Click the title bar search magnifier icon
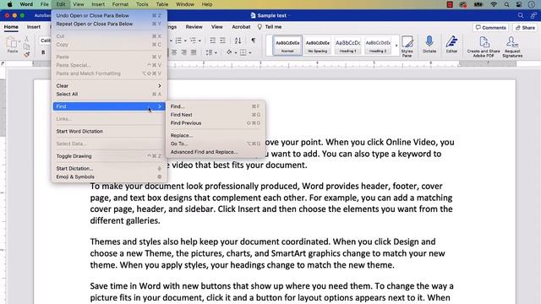 click(521, 15)
